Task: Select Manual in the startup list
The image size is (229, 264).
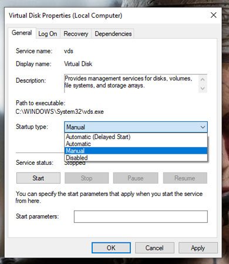Action: (x=136, y=151)
